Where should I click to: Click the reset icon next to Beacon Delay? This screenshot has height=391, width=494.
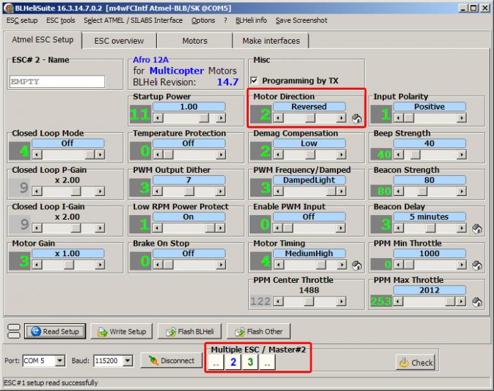tap(476, 229)
